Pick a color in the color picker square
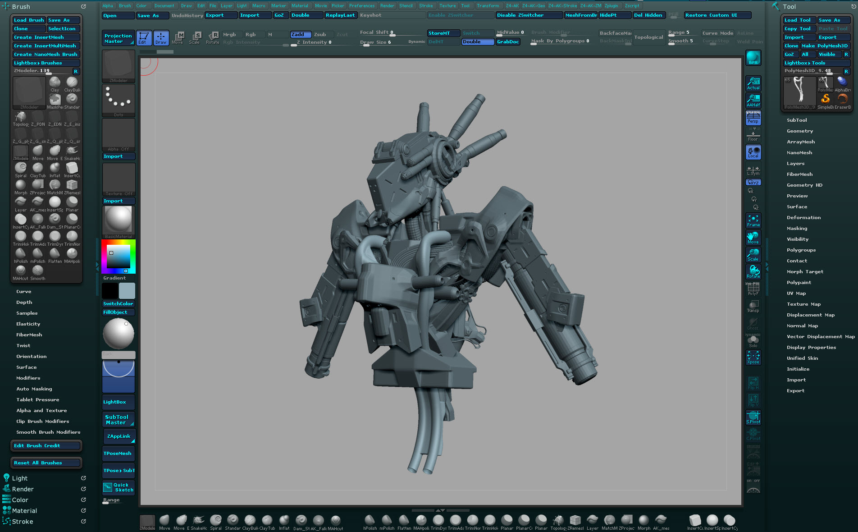 coord(118,257)
